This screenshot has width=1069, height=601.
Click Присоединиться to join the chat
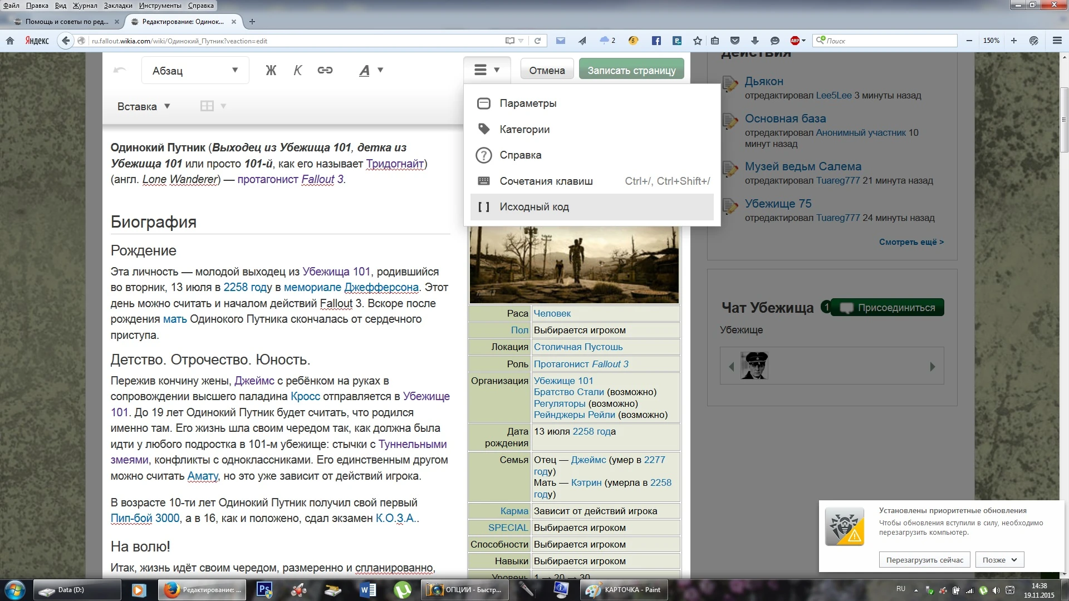(x=889, y=308)
